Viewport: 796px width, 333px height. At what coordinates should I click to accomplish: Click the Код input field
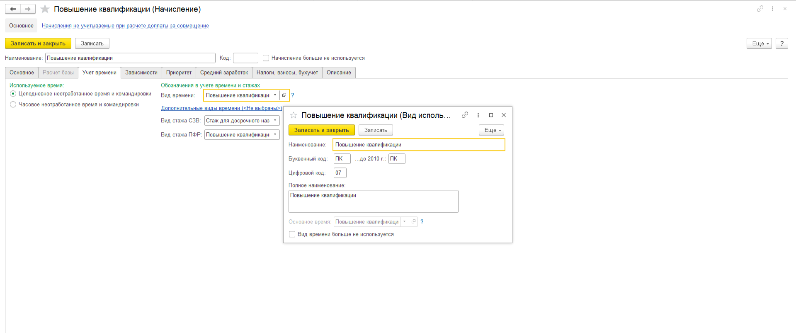click(x=245, y=58)
